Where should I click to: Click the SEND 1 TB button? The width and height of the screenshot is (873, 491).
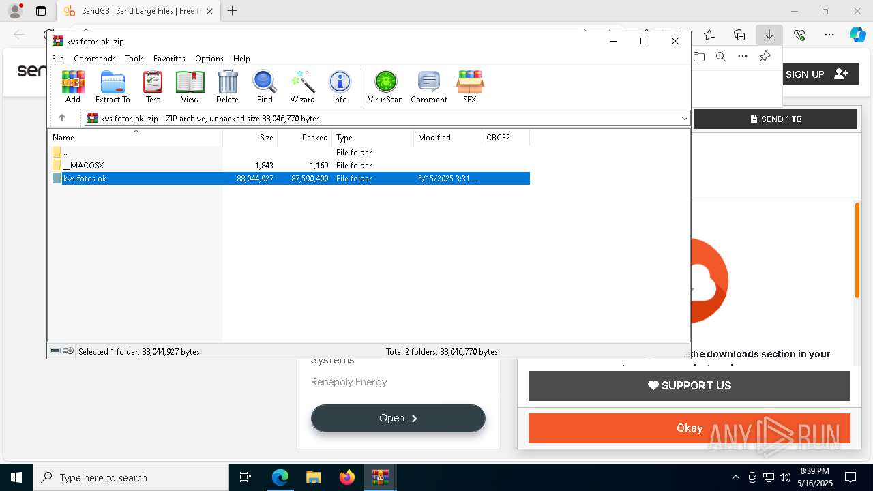click(x=775, y=119)
